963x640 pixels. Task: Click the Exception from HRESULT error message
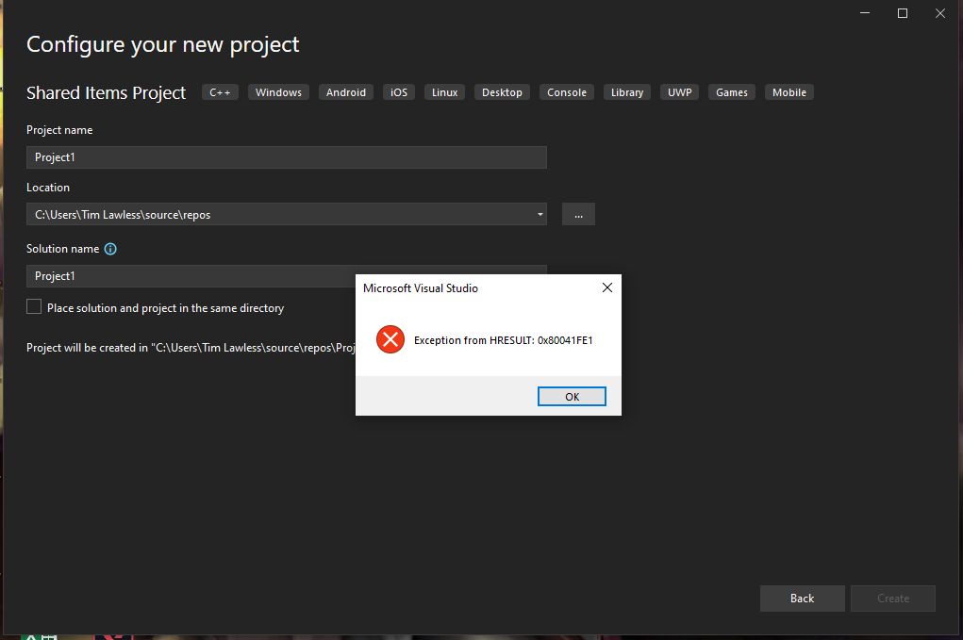tap(504, 340)
